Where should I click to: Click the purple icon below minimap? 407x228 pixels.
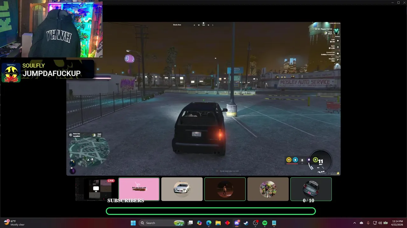pos(72,171)
